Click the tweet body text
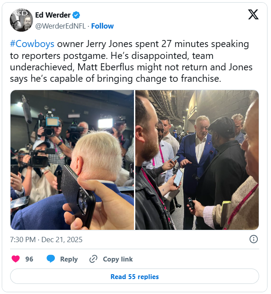The height and width of the screenshot is (294, 271). coord(131,61)
